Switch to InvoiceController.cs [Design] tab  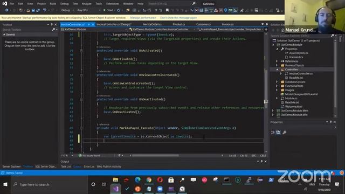click(x=114, y=24)
